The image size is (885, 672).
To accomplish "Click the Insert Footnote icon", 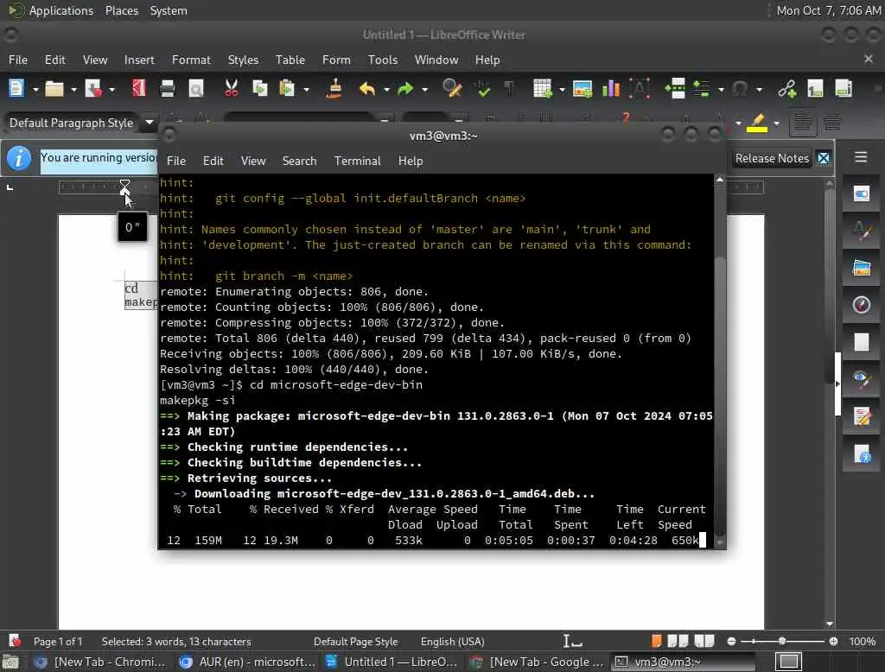I will 815,89.
